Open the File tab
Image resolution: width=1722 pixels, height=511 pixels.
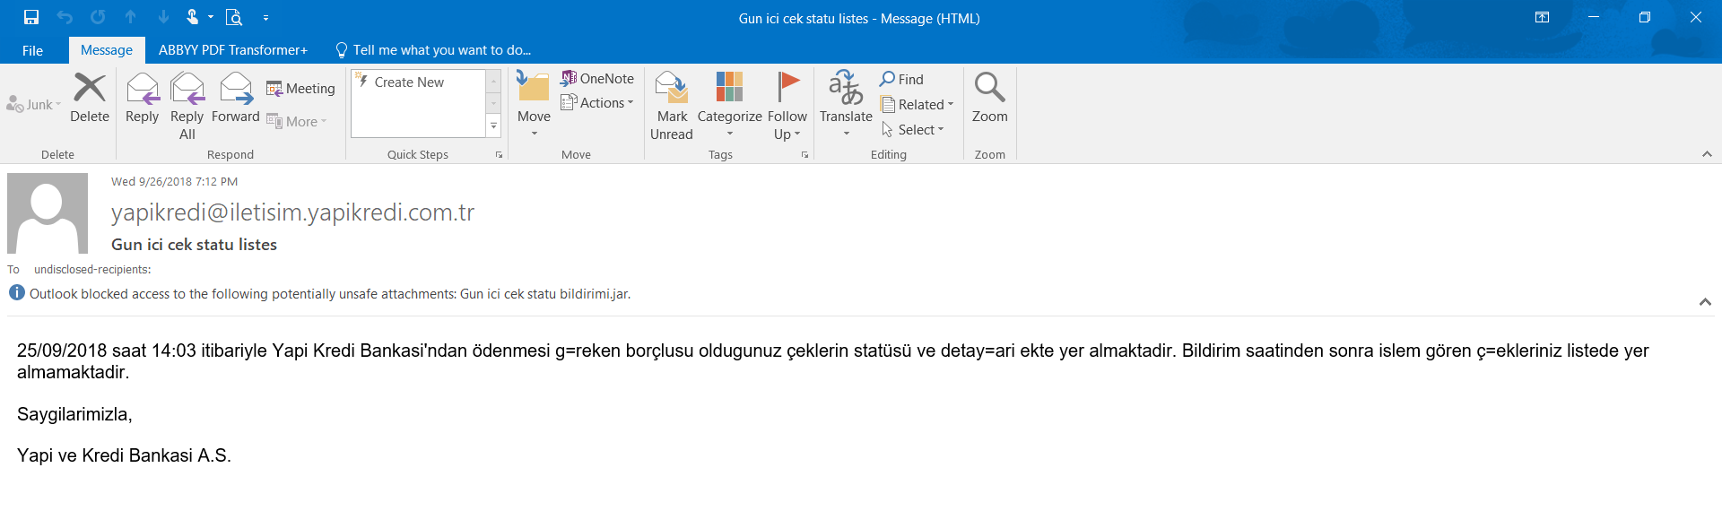coord(33,50)
